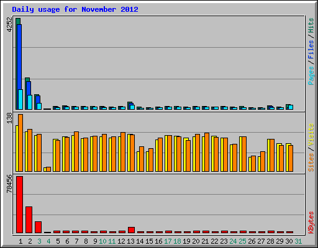Click the small orange Sites bar for day 4
Image resolution: width=318 pixels, height=248 pixels.
48,169
